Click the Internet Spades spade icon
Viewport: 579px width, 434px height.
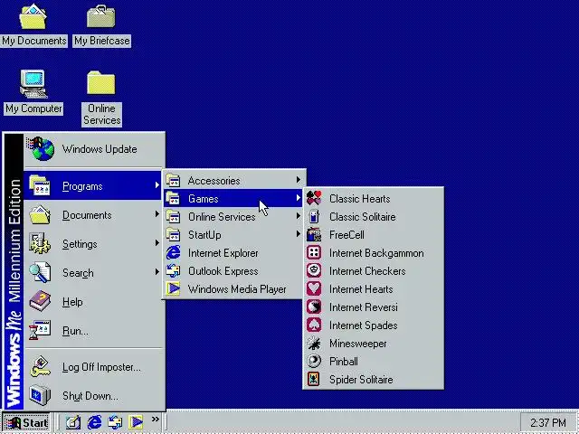tap(314, 325)
